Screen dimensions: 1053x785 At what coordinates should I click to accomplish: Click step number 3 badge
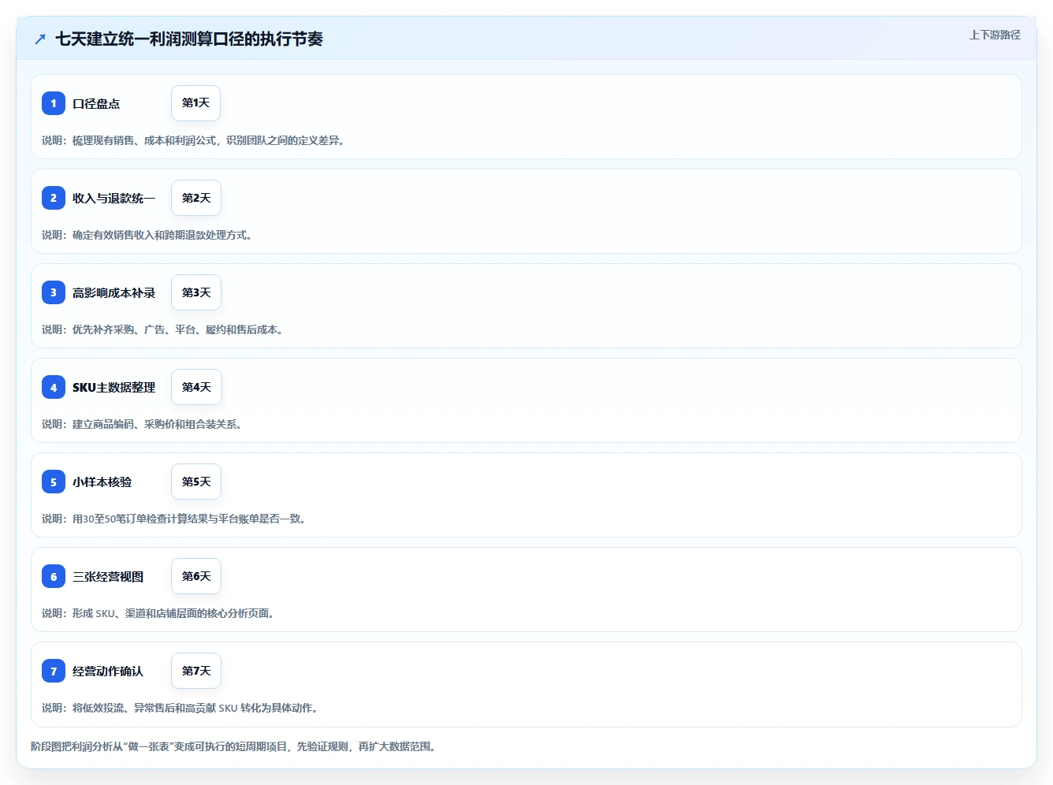(54, 292)
